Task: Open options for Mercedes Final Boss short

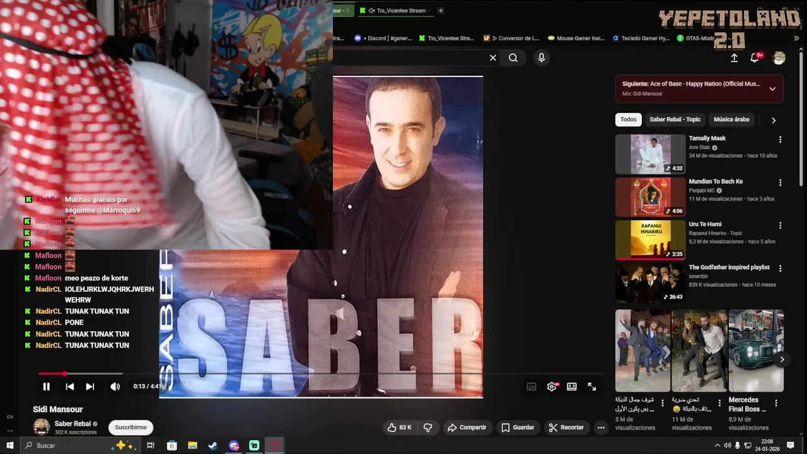Action: point(775,403)
